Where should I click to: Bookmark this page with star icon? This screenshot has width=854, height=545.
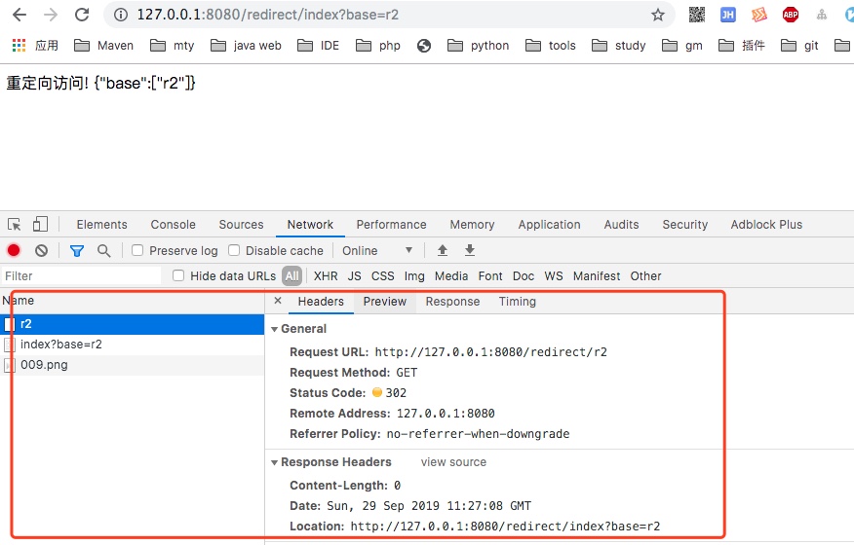(658, 15)
